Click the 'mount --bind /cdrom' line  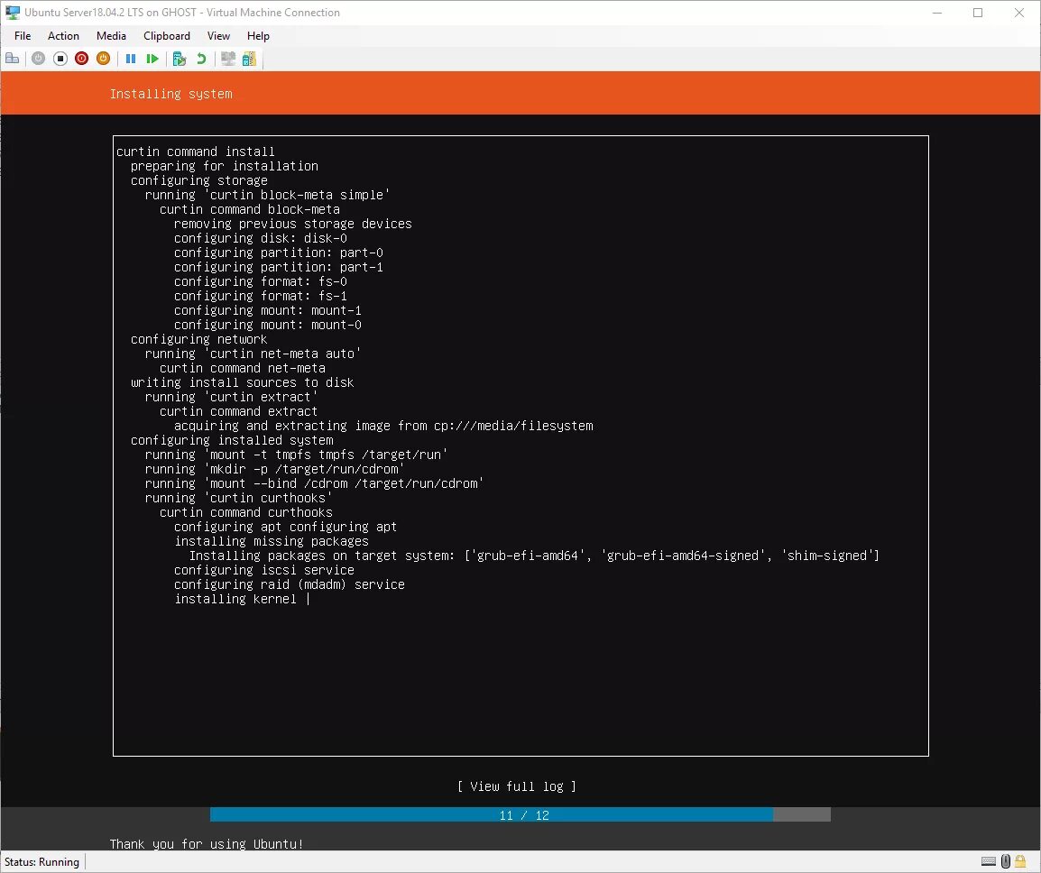[315, 483]
